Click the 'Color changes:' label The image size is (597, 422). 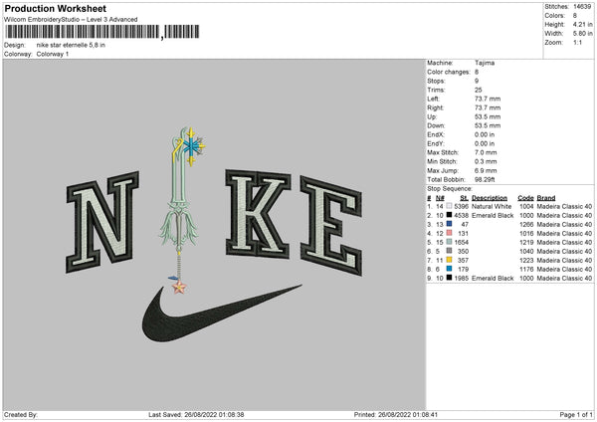pyautogui.click(x=449, y=72)
